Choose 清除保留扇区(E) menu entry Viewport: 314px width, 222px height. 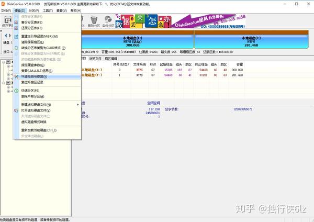coord(47,42)
